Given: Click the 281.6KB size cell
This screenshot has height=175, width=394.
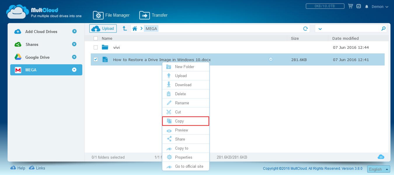Looking at the screenshot, I should (x=299, y=60).
